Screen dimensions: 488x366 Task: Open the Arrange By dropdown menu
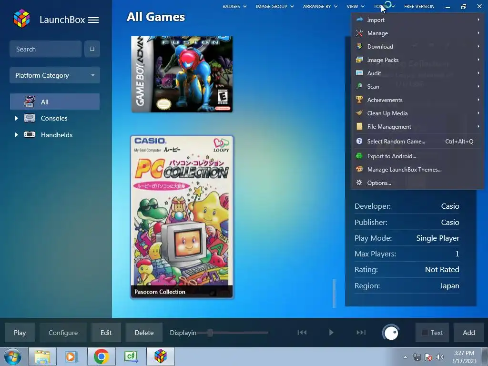tap(320, 6)
